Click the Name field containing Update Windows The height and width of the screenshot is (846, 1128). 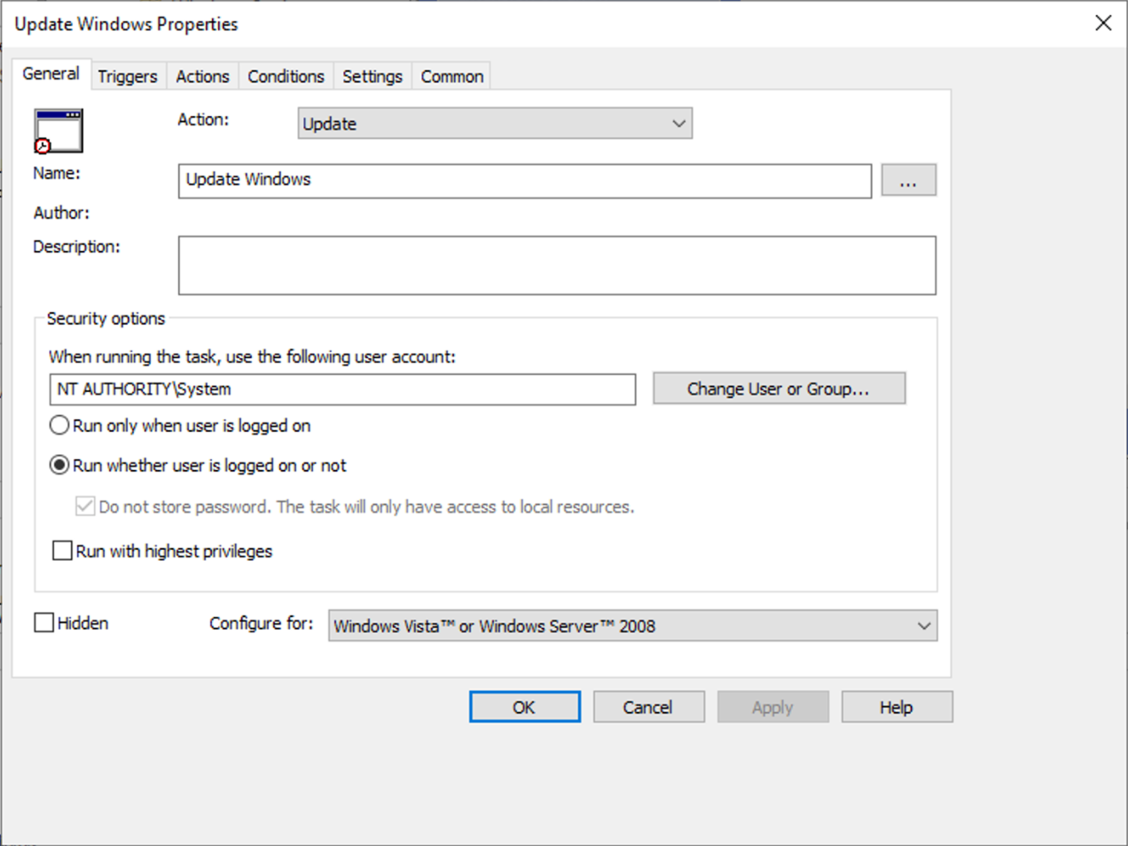tap(524, 181)
